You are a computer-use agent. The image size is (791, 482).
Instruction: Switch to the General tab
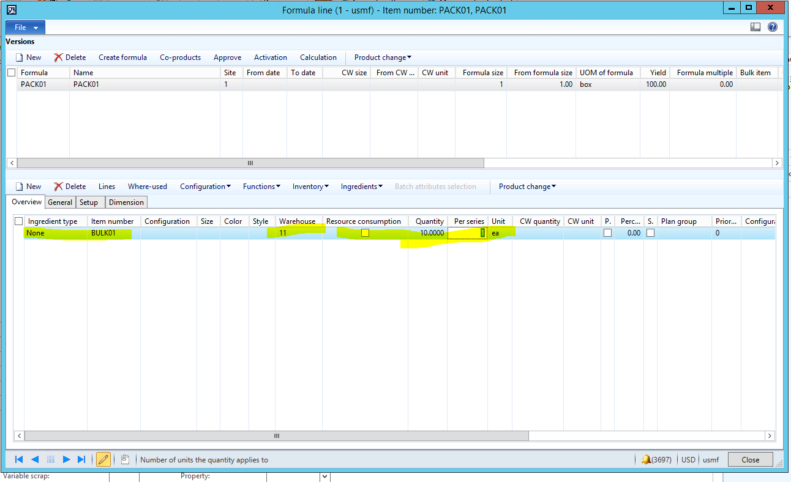(60, 202)
